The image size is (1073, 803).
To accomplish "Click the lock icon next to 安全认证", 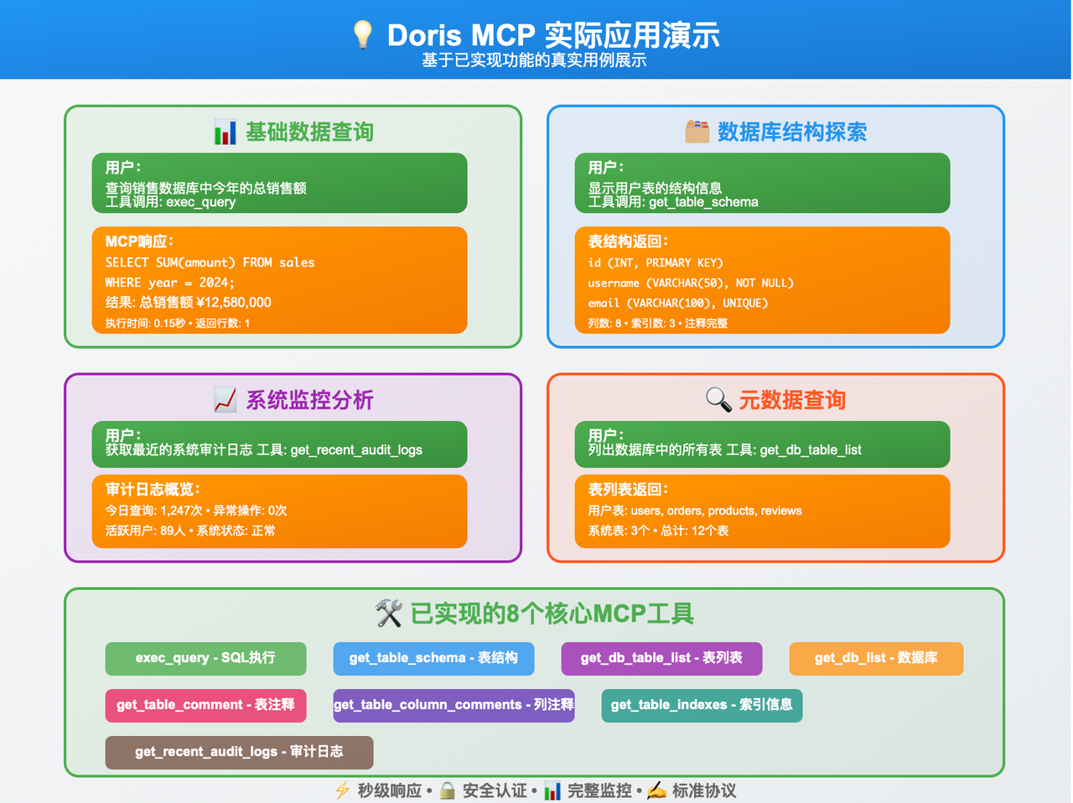I will [447, 790].
